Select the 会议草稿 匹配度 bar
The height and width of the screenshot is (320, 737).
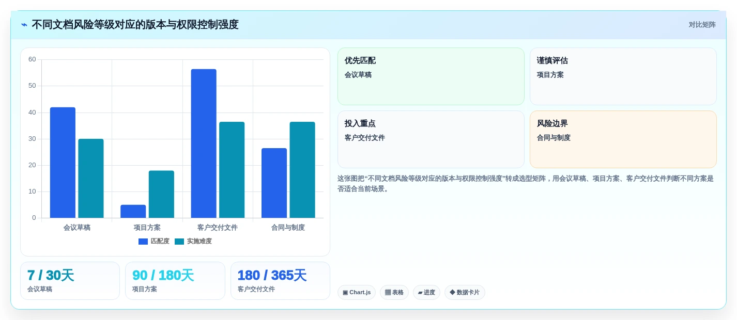point(63,163)
